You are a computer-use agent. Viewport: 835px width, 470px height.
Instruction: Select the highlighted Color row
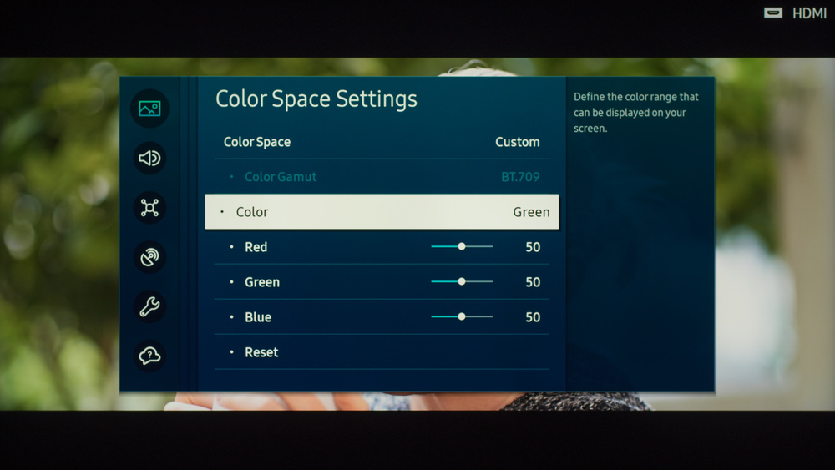[382, 212]
